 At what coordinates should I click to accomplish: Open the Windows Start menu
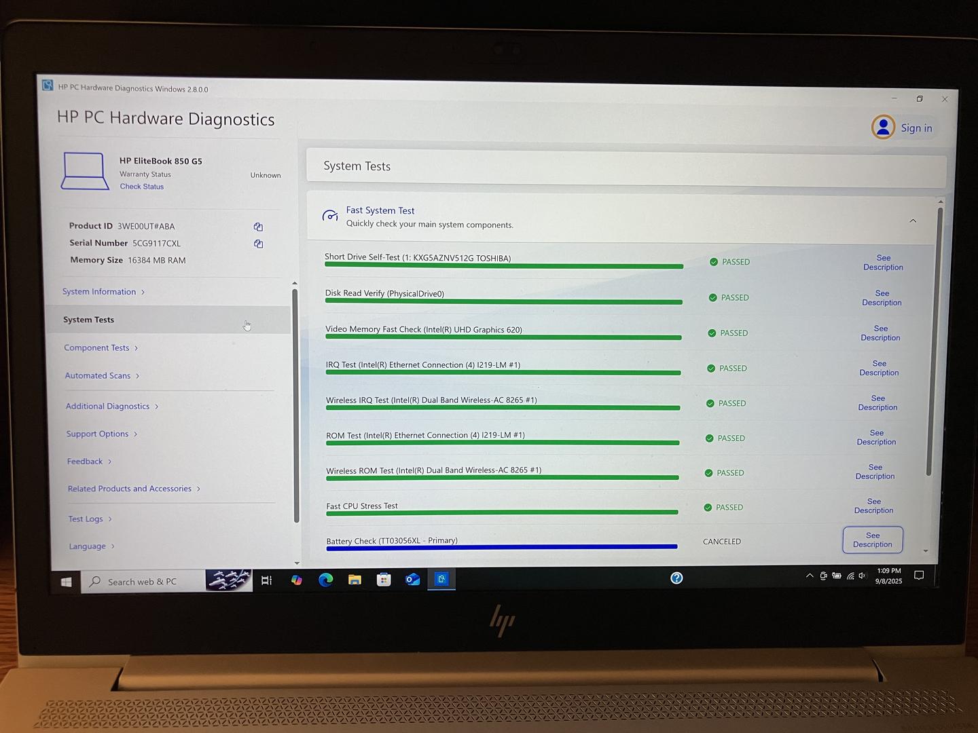pos(66,582)
